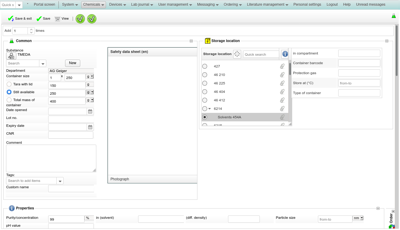The image size is (400, 230).
Task: Open the substance selection icon beside TMEDA
Action: (11, 56)
